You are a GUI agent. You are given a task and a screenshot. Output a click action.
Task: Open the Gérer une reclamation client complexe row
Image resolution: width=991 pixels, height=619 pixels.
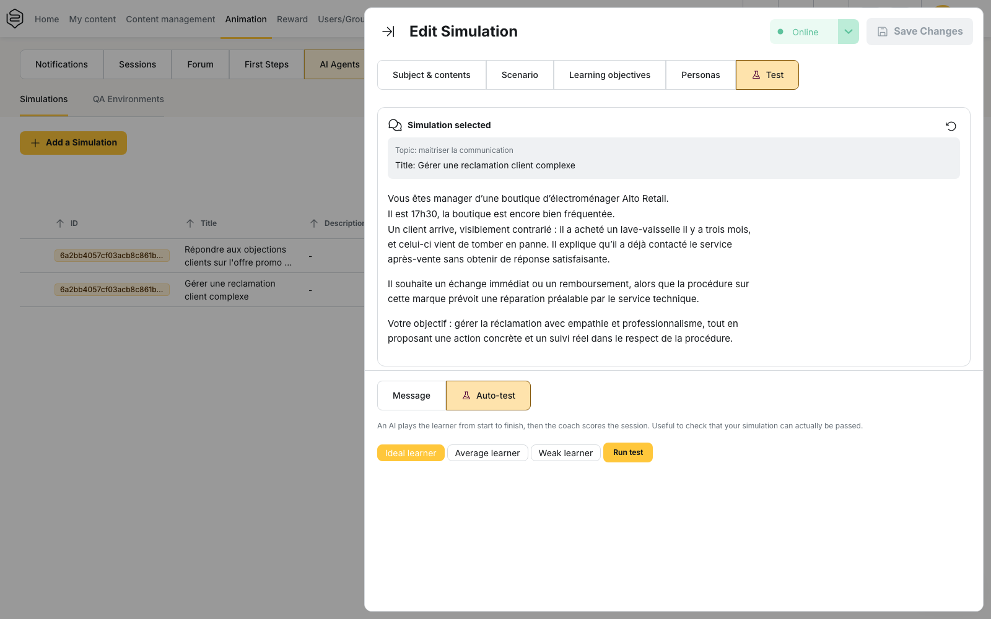(x=192, y=290)
